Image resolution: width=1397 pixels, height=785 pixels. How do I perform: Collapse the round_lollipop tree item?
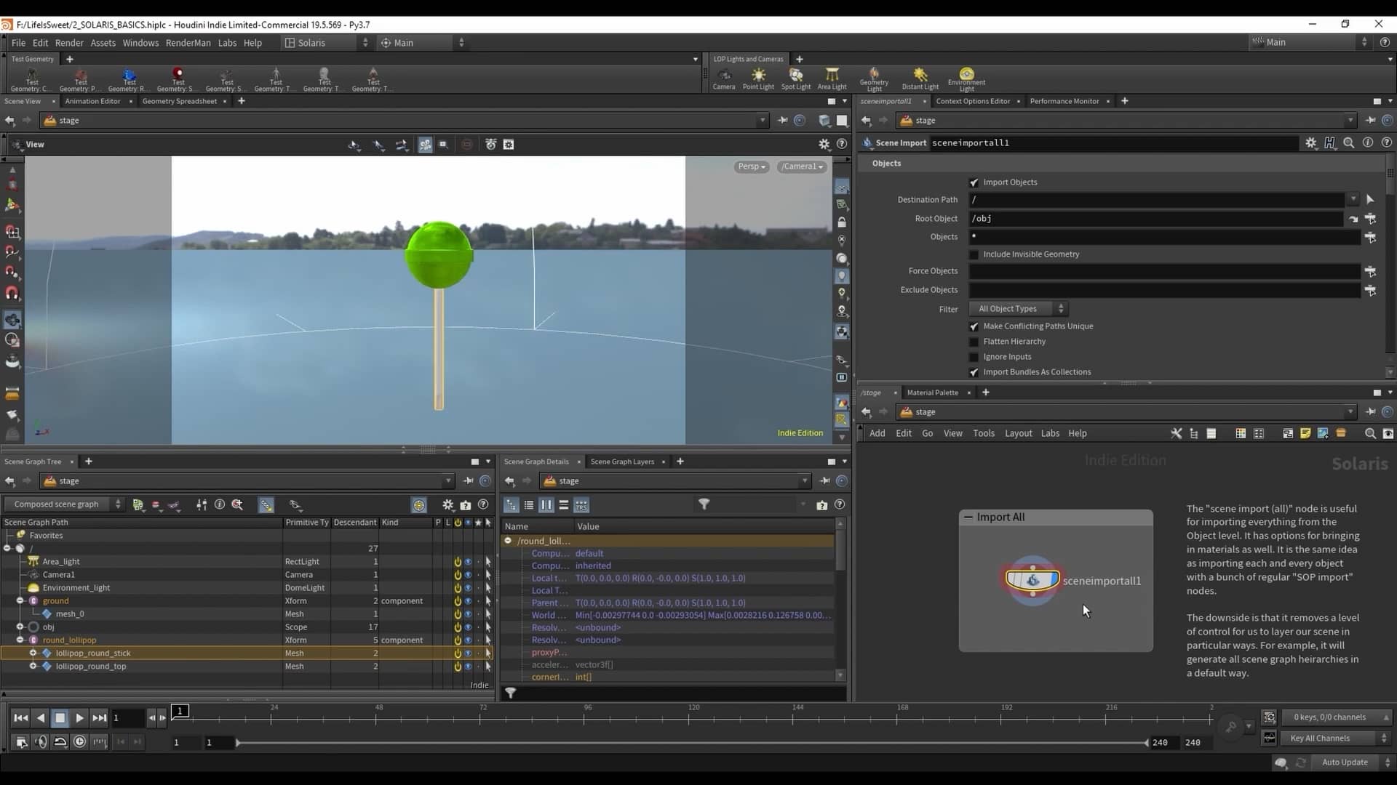point(20,640)
